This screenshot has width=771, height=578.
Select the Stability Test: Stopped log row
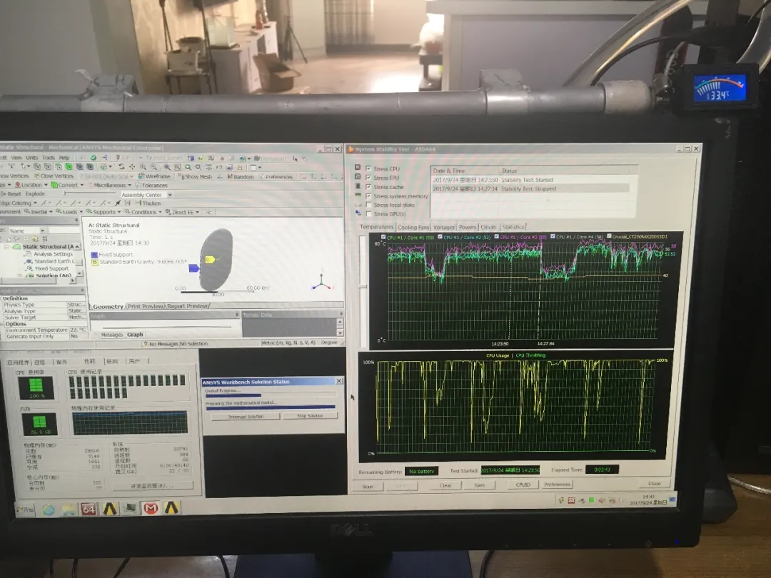pos(530,188)
